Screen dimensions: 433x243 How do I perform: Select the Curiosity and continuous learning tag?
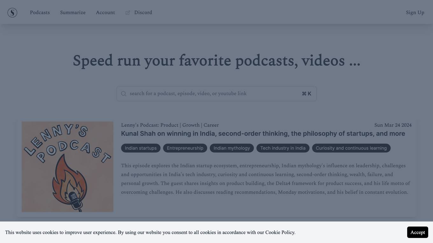coord(351,148)
